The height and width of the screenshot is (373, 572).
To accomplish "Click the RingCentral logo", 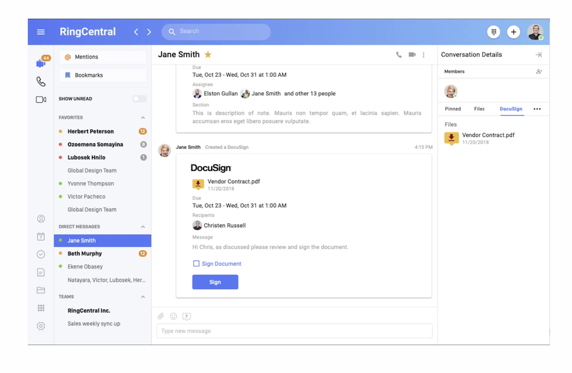I will click(x=88, y=31).
